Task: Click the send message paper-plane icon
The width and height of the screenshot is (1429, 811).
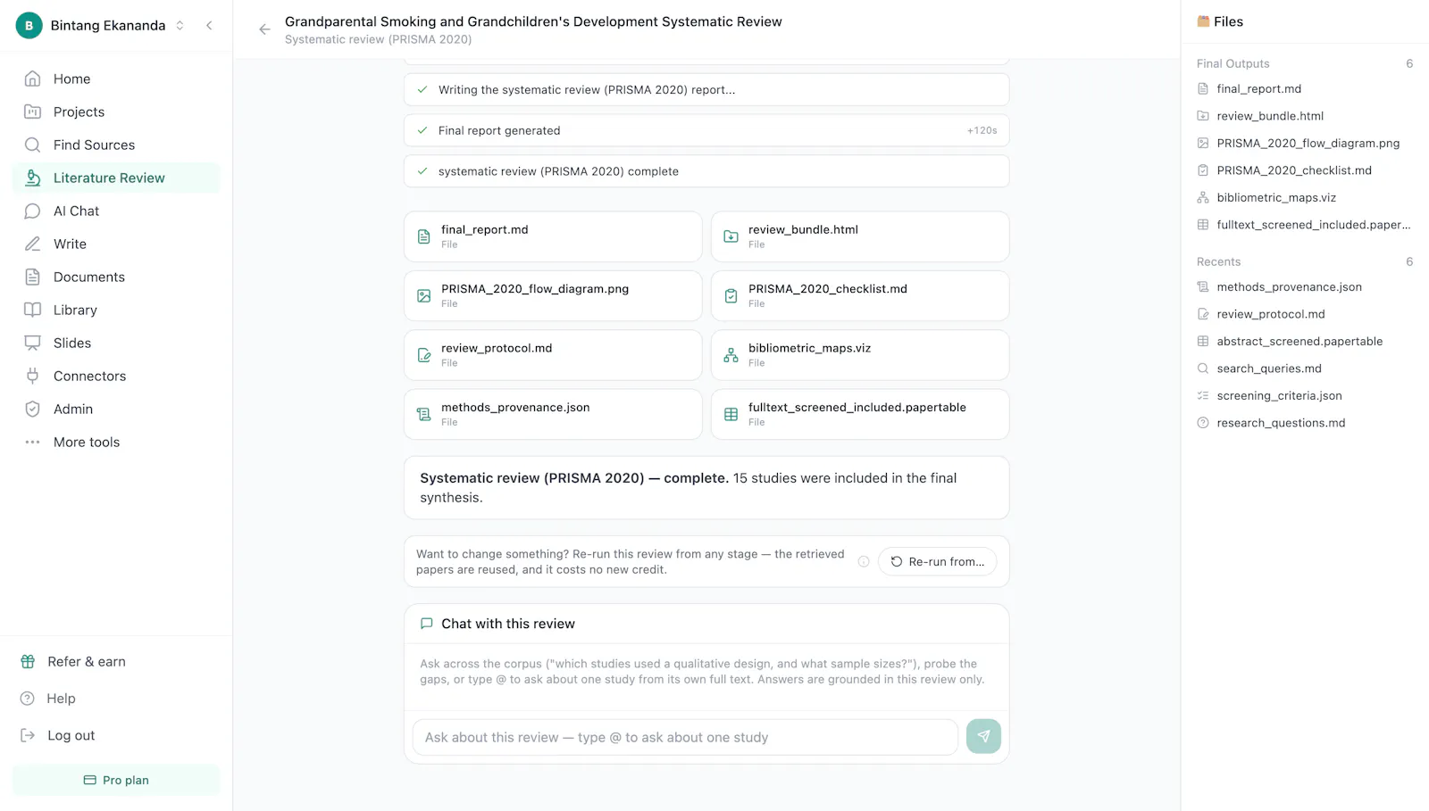Action: [983, 737]
